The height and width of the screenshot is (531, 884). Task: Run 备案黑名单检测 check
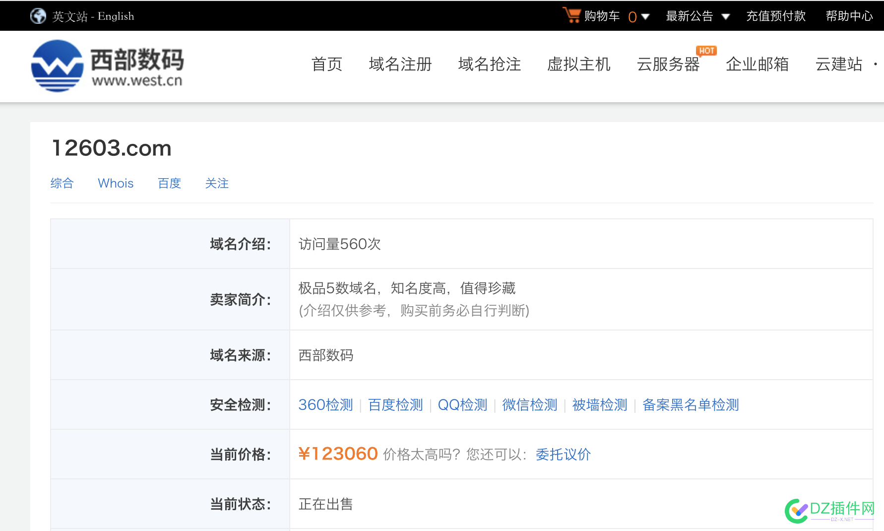pyautogui.click(x=691, y=405)
